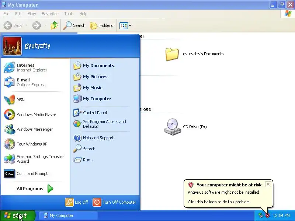Viewport: 295px width, 221px height.
Task: Click the 'Your computer might be at risk' balloon
Action: pos(228,194)
